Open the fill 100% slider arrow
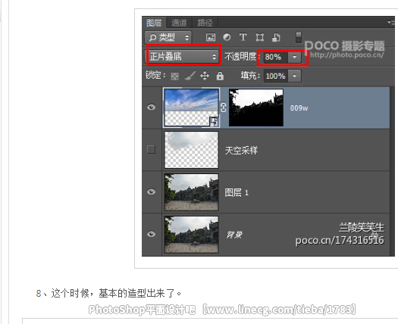The height and width of the screenshot is (324, 398). click(294, 76)
